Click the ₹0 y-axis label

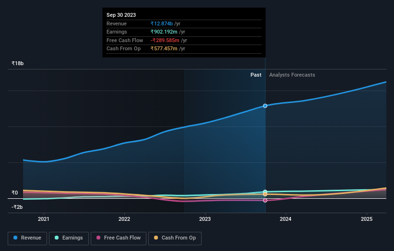(x=15, y=193)
